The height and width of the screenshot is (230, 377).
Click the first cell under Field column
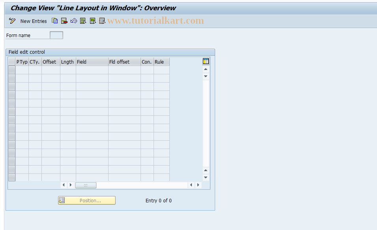[92, 70]
